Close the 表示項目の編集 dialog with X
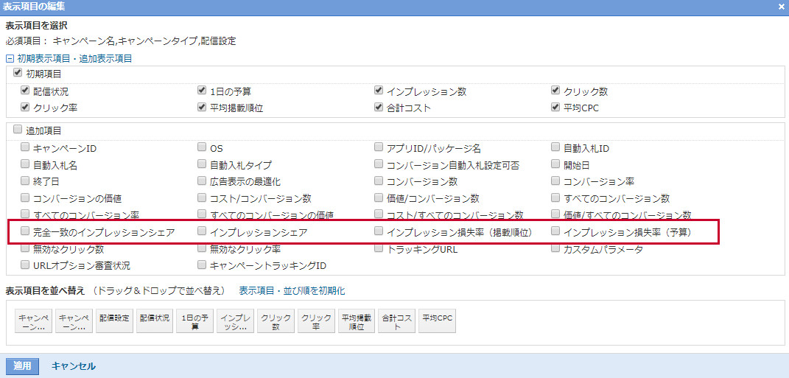 [781, 7]
